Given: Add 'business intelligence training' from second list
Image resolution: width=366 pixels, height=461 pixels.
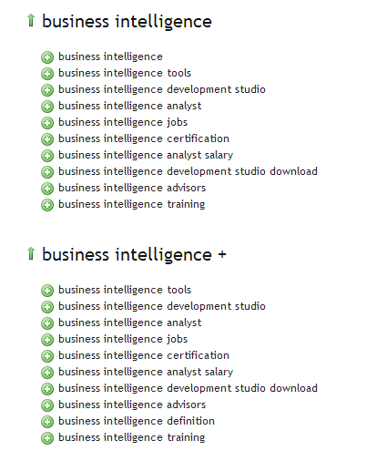Looking at the screenshot, I should [47, 438].
